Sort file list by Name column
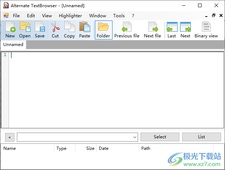225x170 pixels. click(x=27, y=148)
